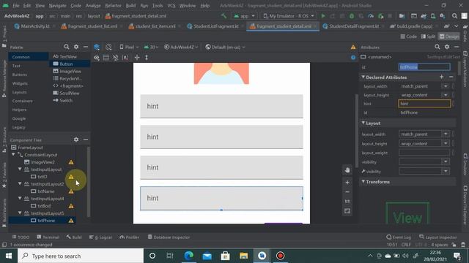Click the yellow warning icon above the design surface

click(353, 47)
